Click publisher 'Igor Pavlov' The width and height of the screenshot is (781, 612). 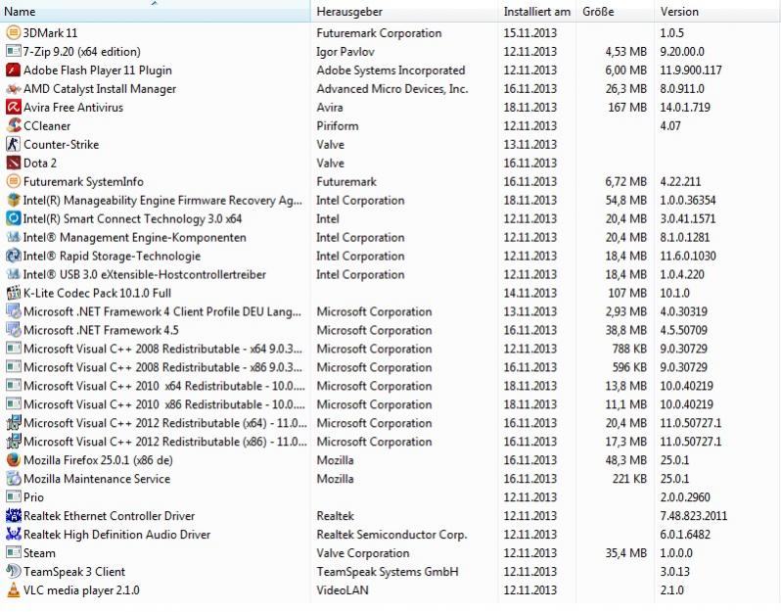tap(345, 52)
